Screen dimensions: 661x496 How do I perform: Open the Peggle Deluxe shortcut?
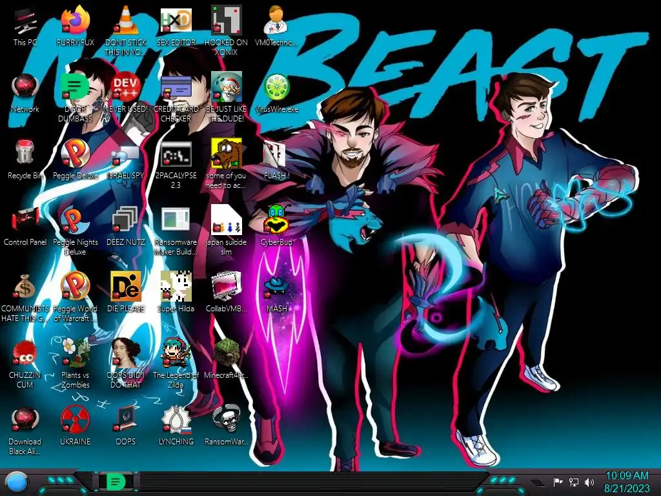(76, 152)
